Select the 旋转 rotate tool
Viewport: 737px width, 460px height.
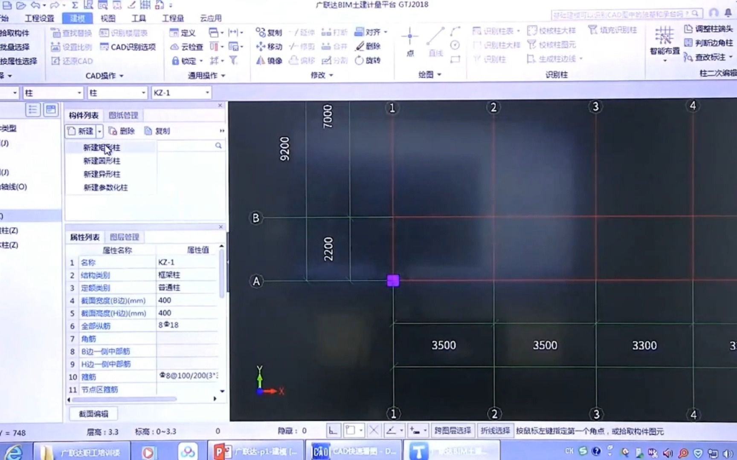click(x=368, y=60)
